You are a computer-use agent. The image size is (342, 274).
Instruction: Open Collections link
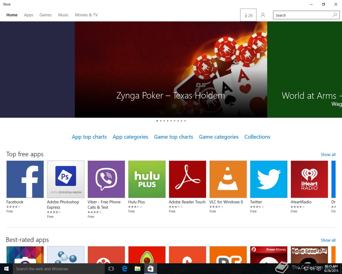click(257, 137)
